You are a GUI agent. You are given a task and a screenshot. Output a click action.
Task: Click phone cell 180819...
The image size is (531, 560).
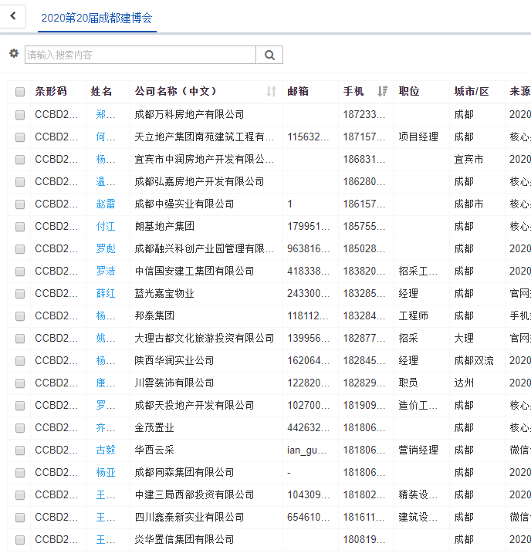[x=364, y=540]
